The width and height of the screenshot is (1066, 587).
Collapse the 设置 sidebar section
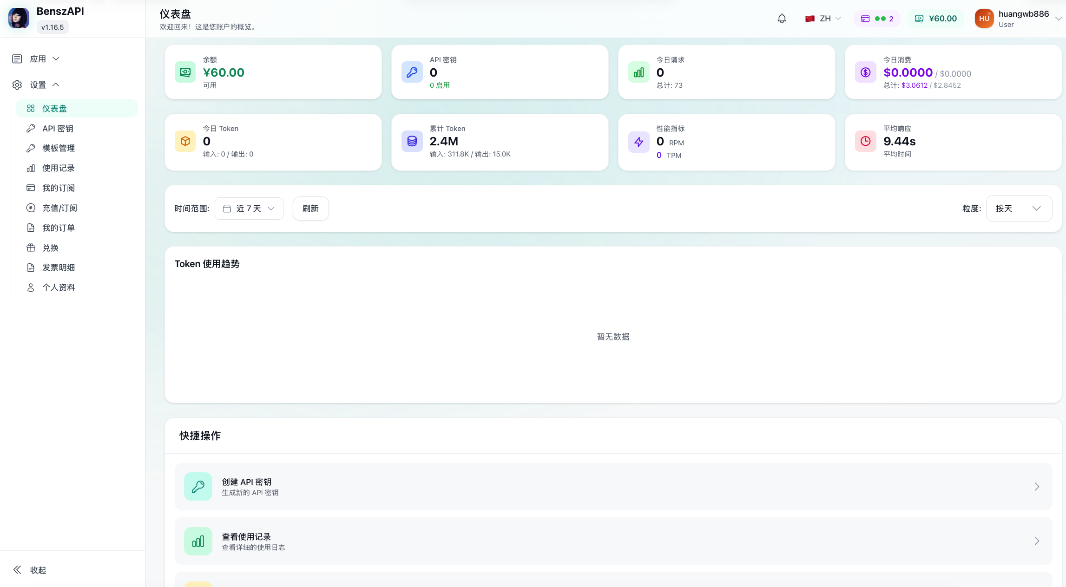tap(36, 85)
